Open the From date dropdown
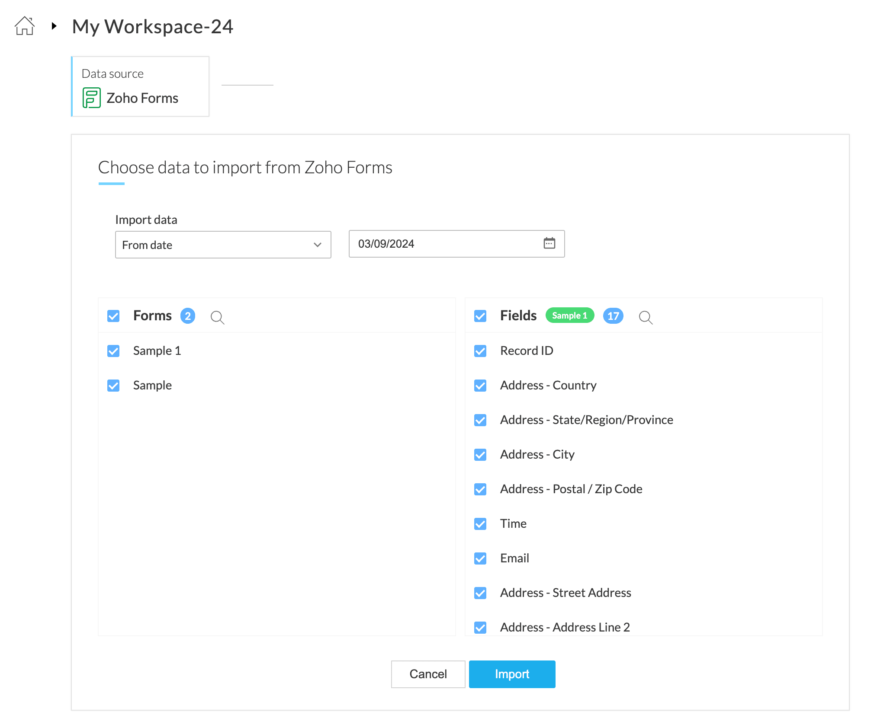This screenshot has width=874, height=721. click(x=223, y=245)
